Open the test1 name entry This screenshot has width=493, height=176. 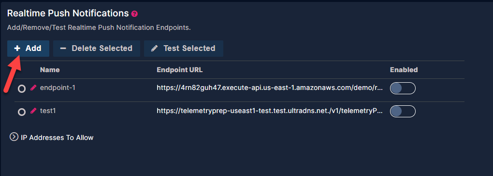click(48, 111)
